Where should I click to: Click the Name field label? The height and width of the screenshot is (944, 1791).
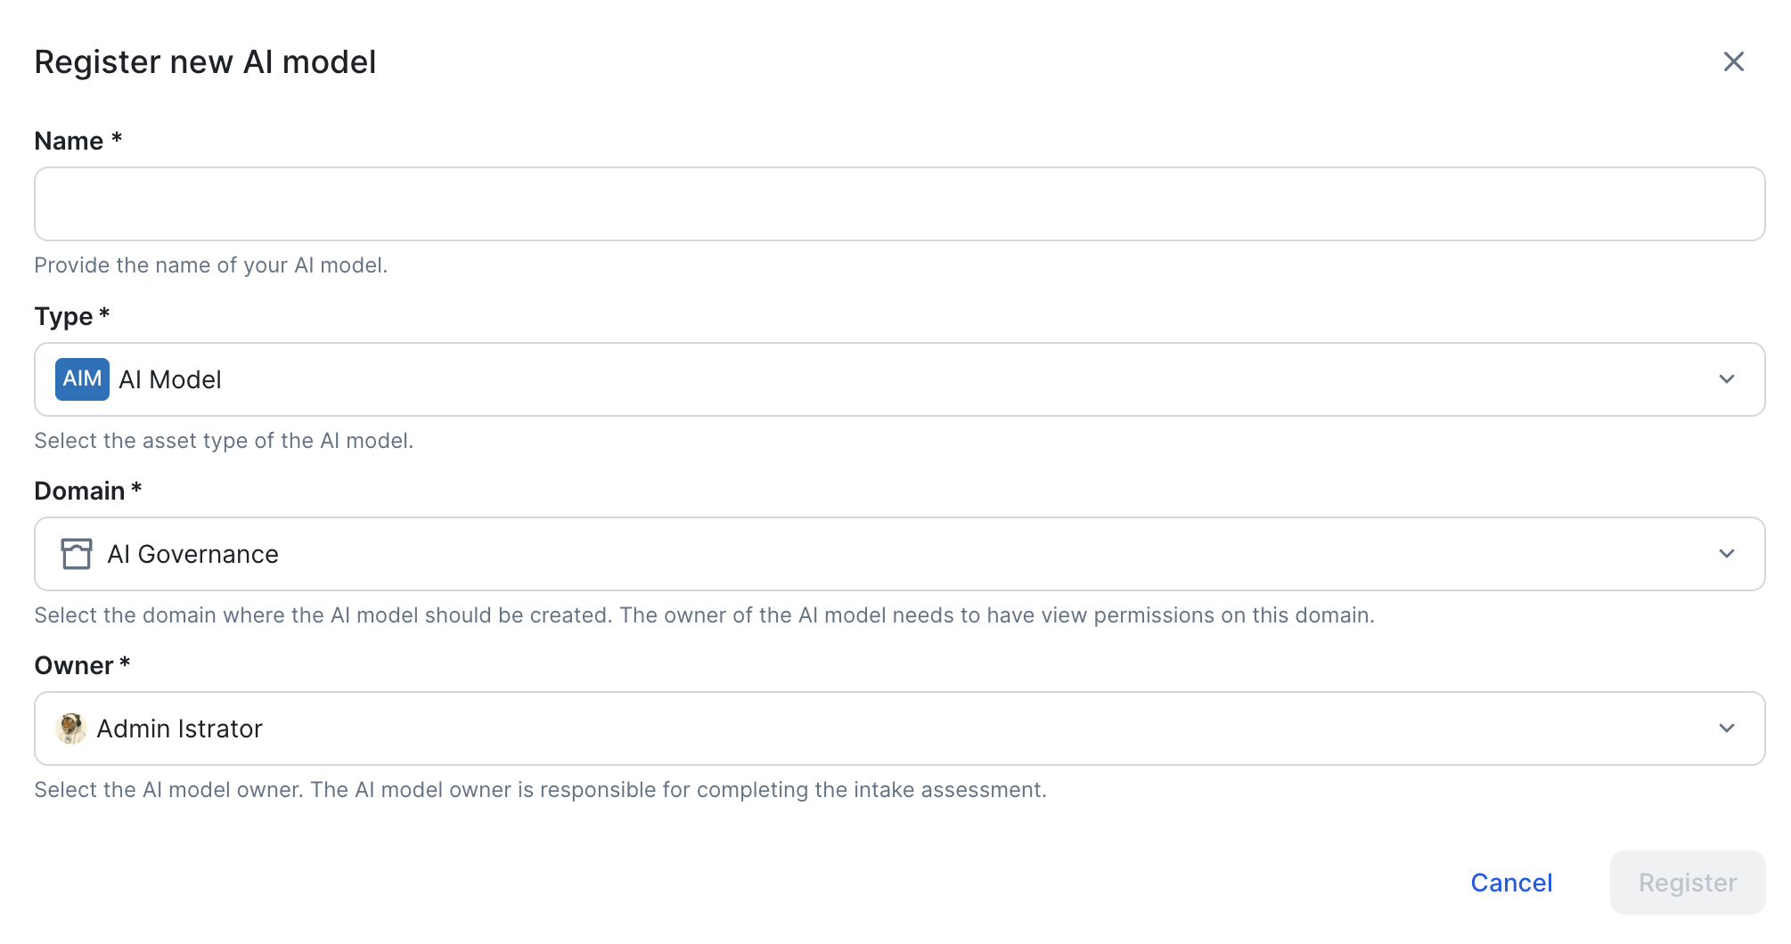pos(78,141)
